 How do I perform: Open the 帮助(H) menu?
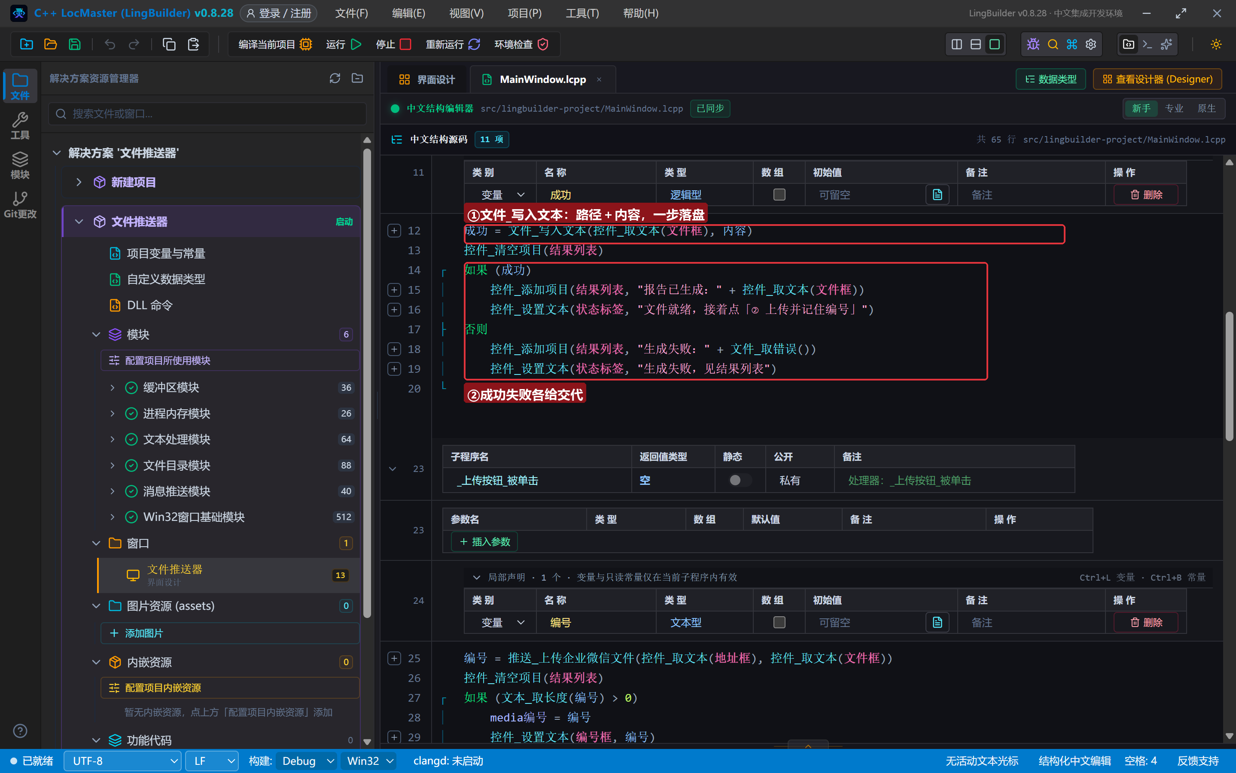tap(640, 13)
